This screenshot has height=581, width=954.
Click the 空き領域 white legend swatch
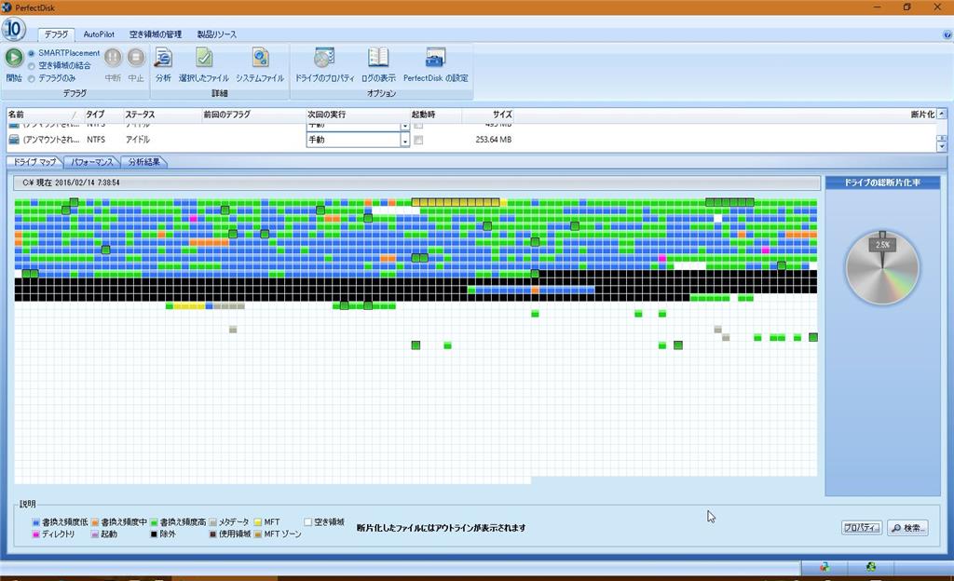(x=307, y=522)
